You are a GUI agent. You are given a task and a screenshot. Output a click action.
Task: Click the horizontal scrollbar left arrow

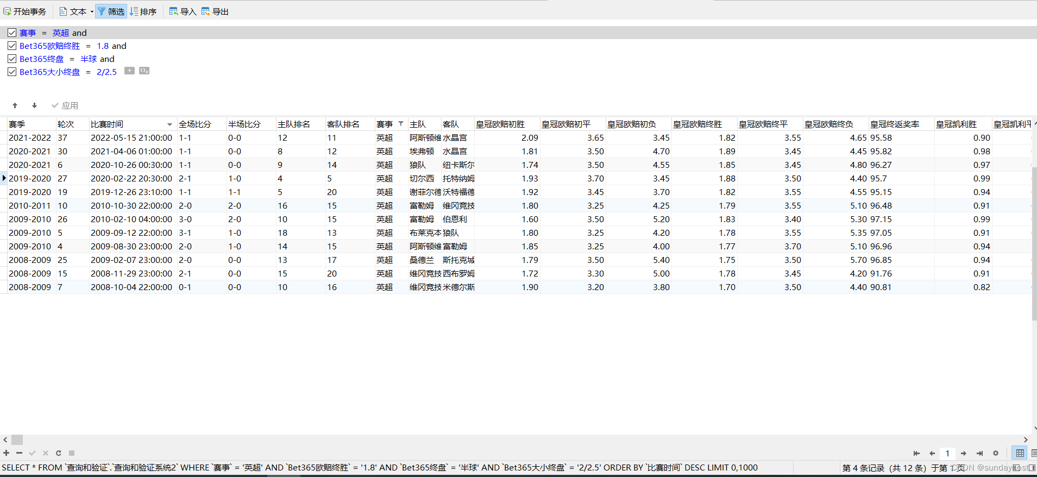click(x=5, y=440)
